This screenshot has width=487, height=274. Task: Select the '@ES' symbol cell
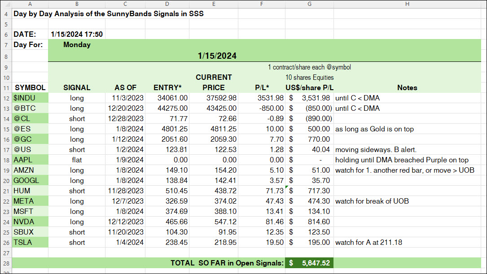click(x=30, y=129)
